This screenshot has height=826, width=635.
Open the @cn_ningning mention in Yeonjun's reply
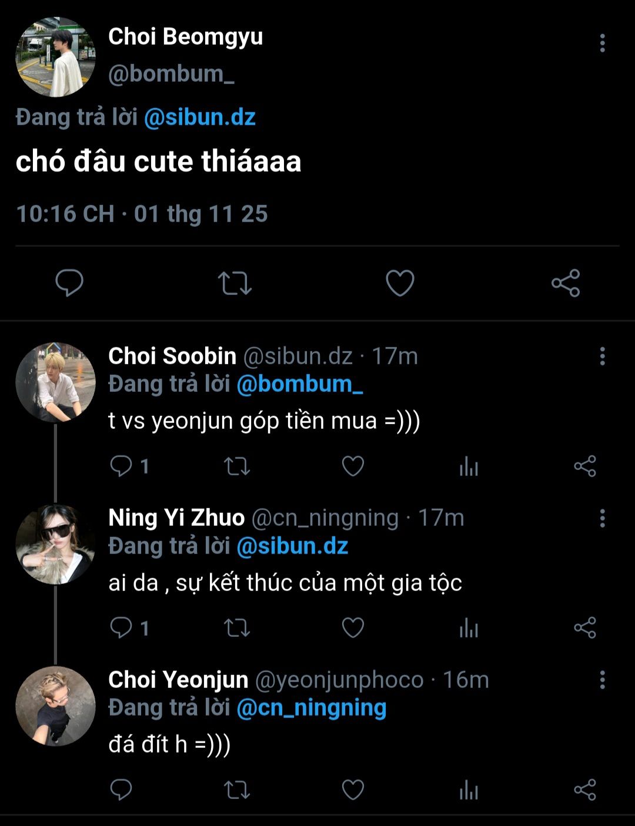coord(311,707)
